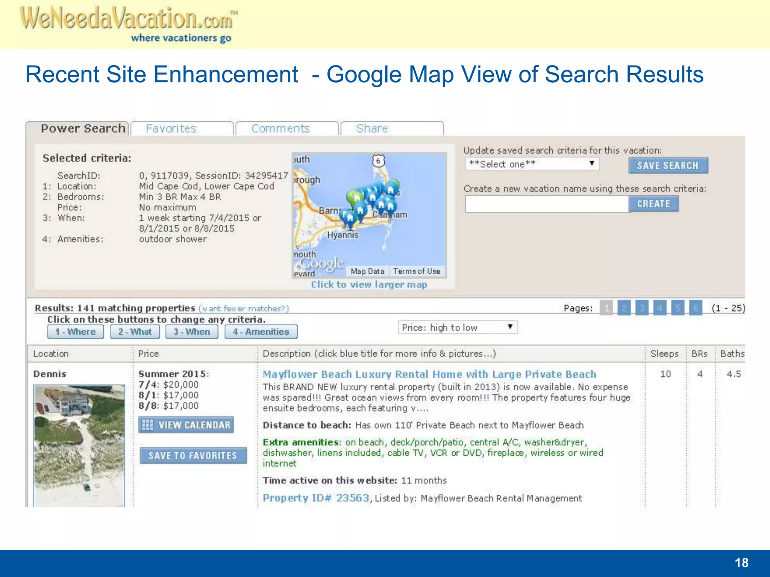Click the '1 - Where' criteria button
The width and height of the screenshot is (770, 577).
click(75, 331)
